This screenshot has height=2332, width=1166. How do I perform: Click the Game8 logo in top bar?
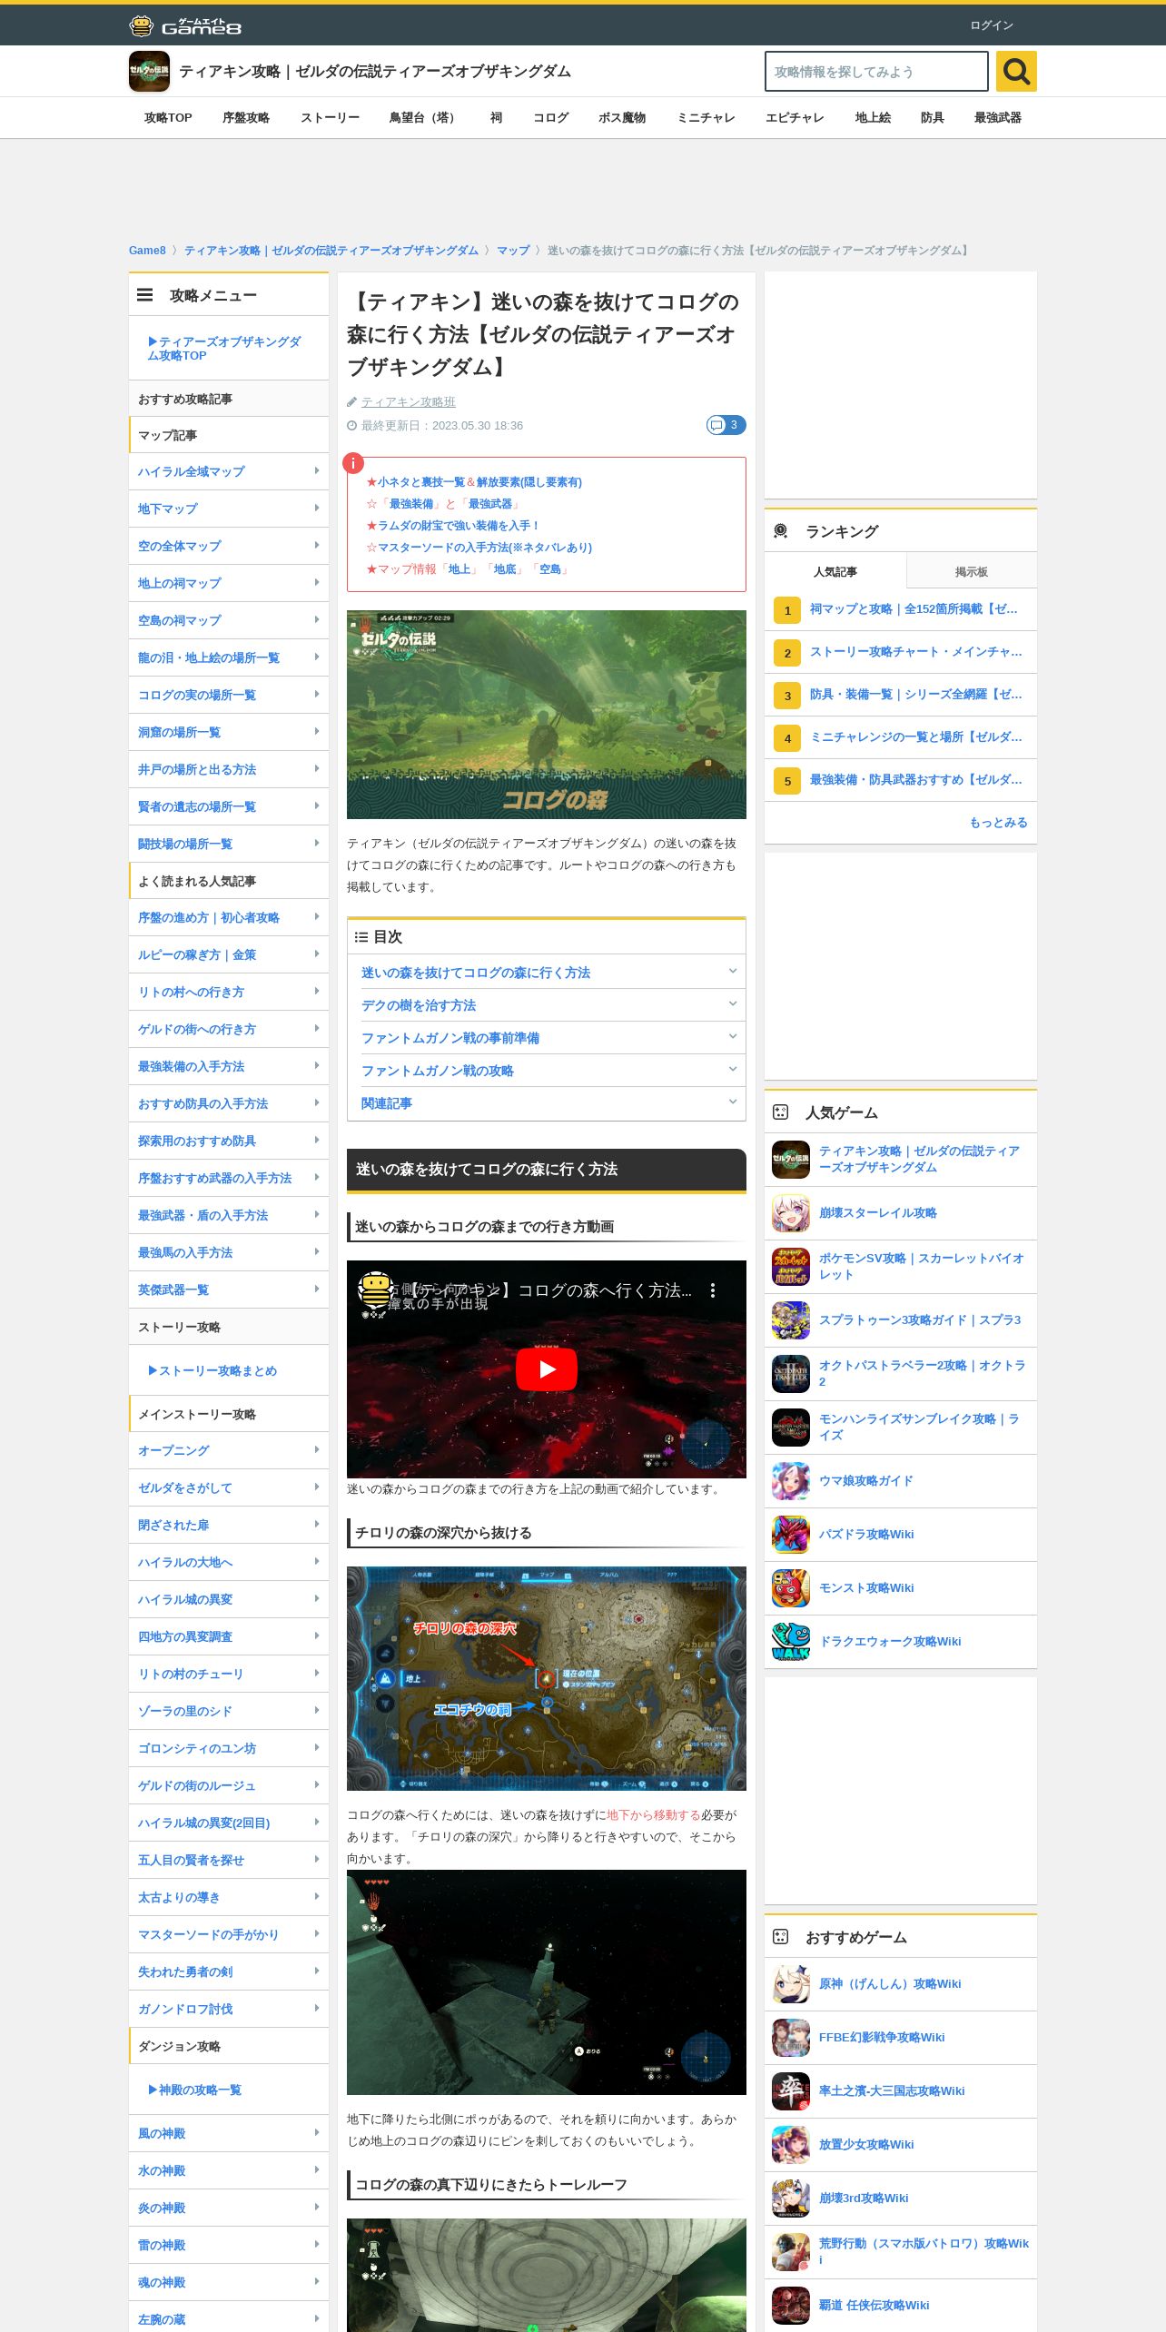[x=185, y=25]
